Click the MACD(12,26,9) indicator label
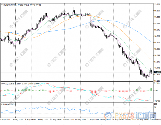Screen dimensions: 161x125 pos(8,84)
